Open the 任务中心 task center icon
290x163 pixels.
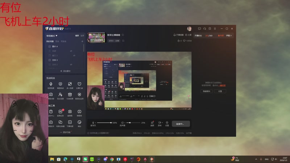[51, 112]
